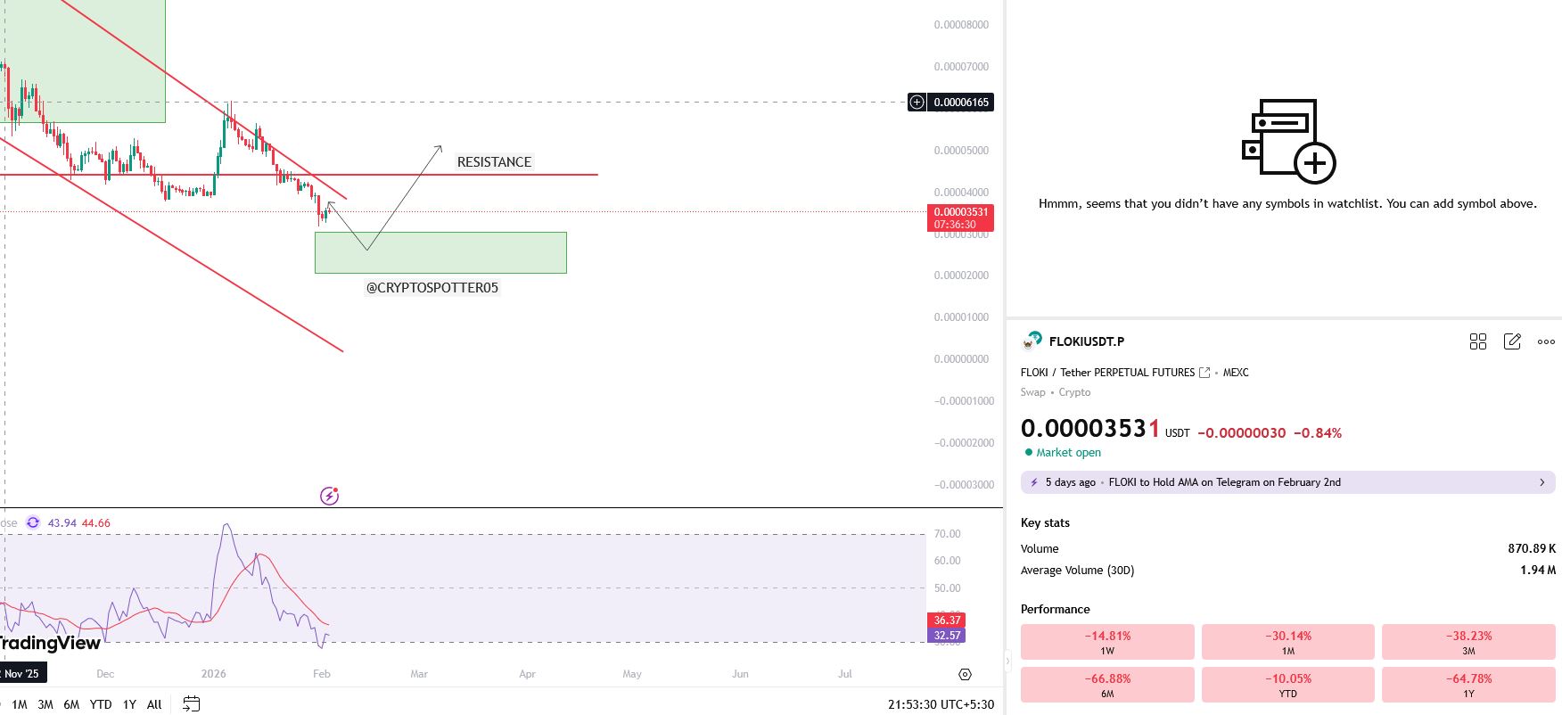This screenshot has width=1562, height=715.
Task: Click the purple RSI value label 32.57
Action: pyautogui.click(x=947, y=636)
